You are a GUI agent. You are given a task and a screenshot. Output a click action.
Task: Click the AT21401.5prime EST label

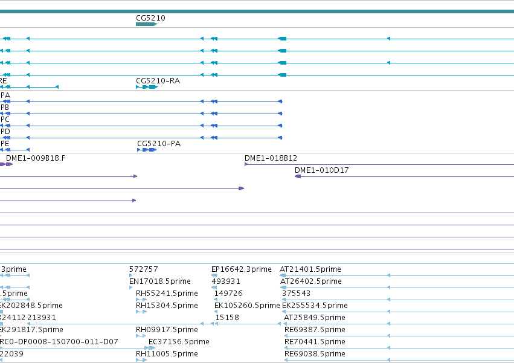pos(310,269)
